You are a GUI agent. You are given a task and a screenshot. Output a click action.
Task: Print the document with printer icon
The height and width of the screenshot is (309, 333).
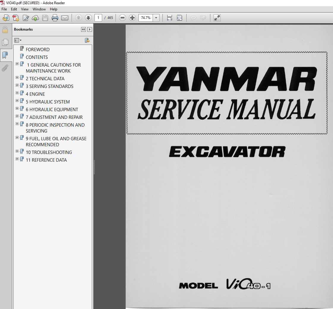pos(55,18)
